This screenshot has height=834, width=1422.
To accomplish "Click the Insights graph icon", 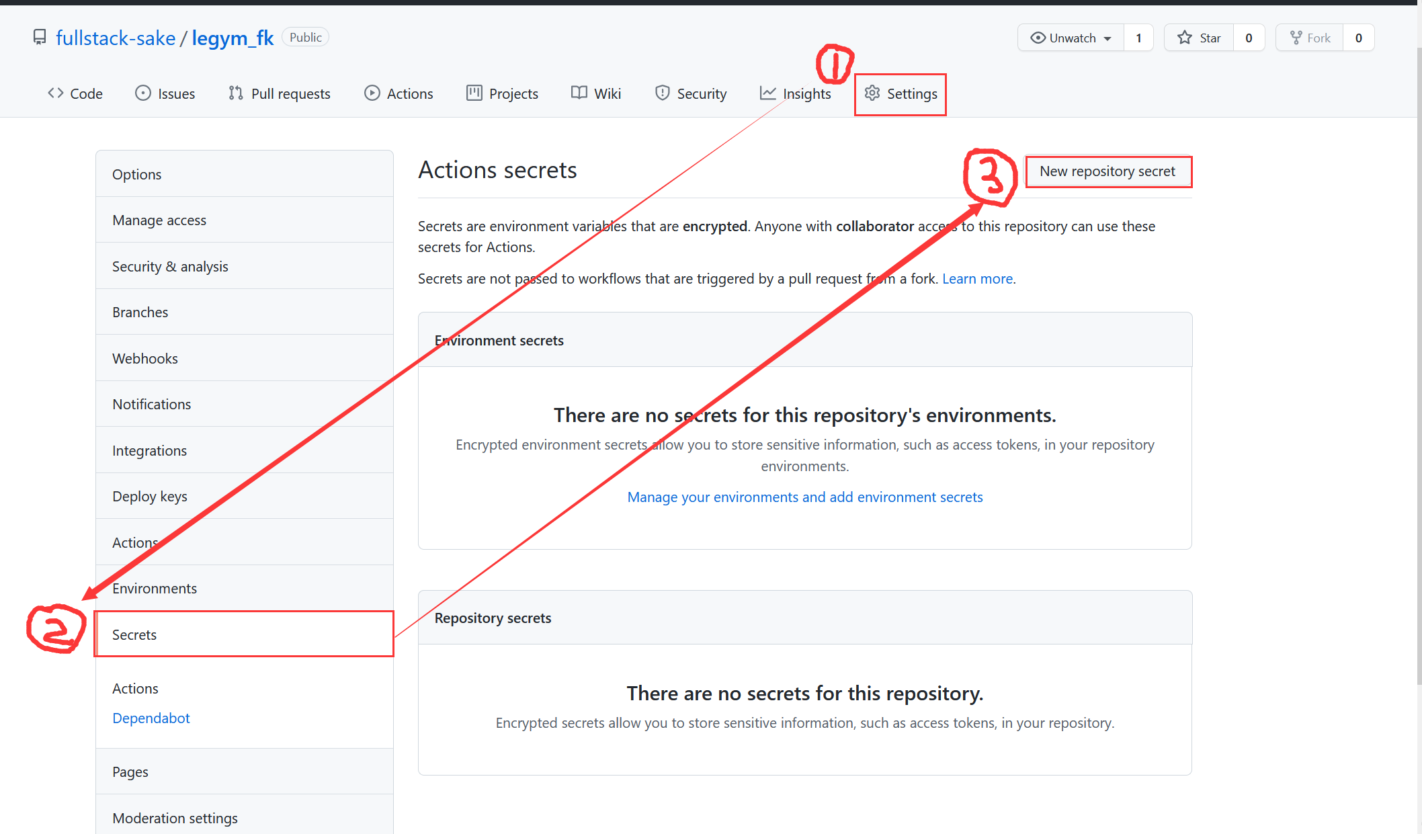I will pyautogui.click(x=767, y=93).
